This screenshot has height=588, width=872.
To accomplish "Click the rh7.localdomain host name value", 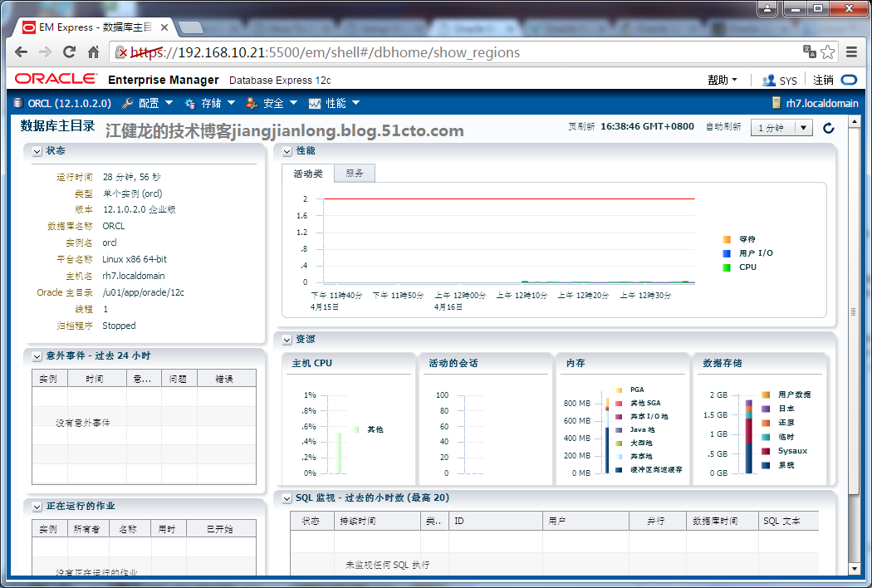I will [134, 276].
